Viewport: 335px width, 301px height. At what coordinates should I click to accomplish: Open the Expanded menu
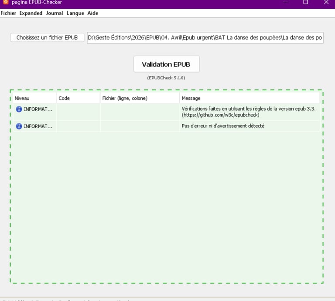[x=31, y=13]
